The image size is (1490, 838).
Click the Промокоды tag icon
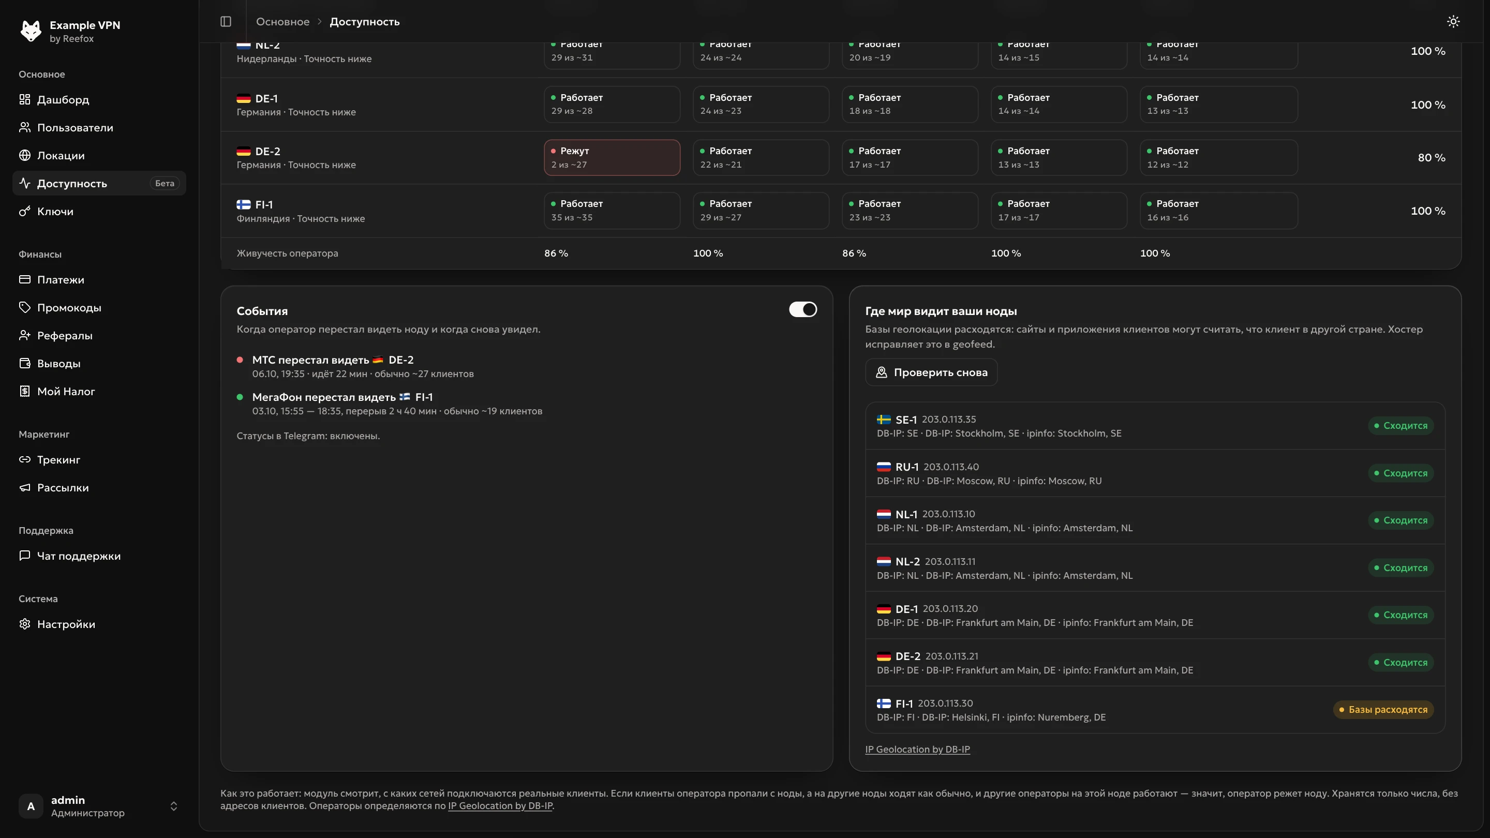click(24, 307)
